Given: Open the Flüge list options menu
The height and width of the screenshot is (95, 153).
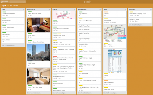Looking at the screenshot, I should (x=24, y=9).
